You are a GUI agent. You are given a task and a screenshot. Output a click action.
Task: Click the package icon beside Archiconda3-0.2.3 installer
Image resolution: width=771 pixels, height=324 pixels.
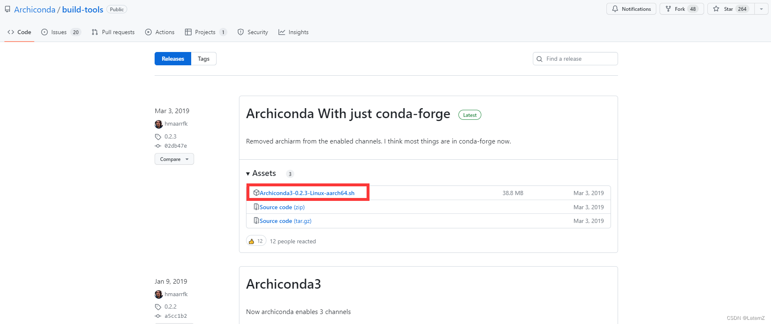256,193
